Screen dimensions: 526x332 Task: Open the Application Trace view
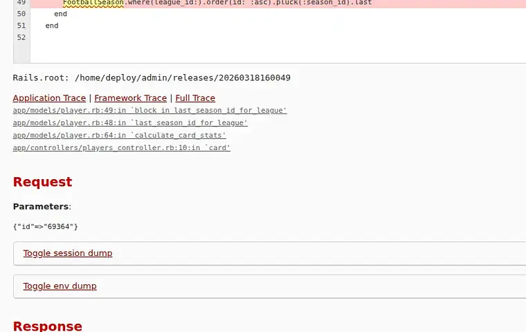click(x=49, y=98)
